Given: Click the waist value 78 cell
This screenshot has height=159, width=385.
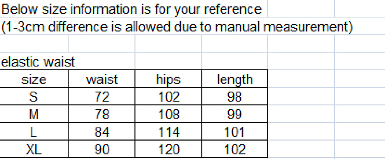Looking at the screenshot, I should 102,114.
